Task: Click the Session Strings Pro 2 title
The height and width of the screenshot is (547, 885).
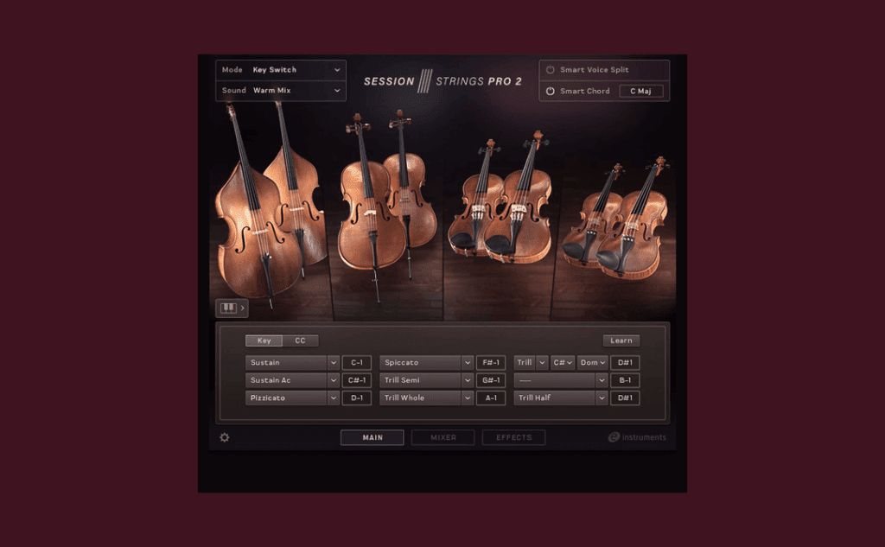Action: (443, 81)
